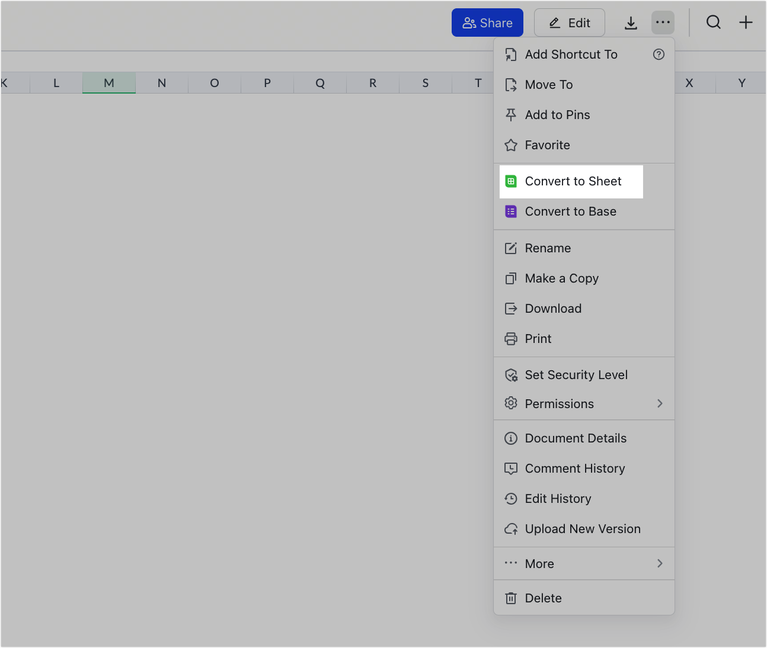Screen dimensions: 767x648
Task: Click the plus icon to create new
Action: click(x=746, y=23)
